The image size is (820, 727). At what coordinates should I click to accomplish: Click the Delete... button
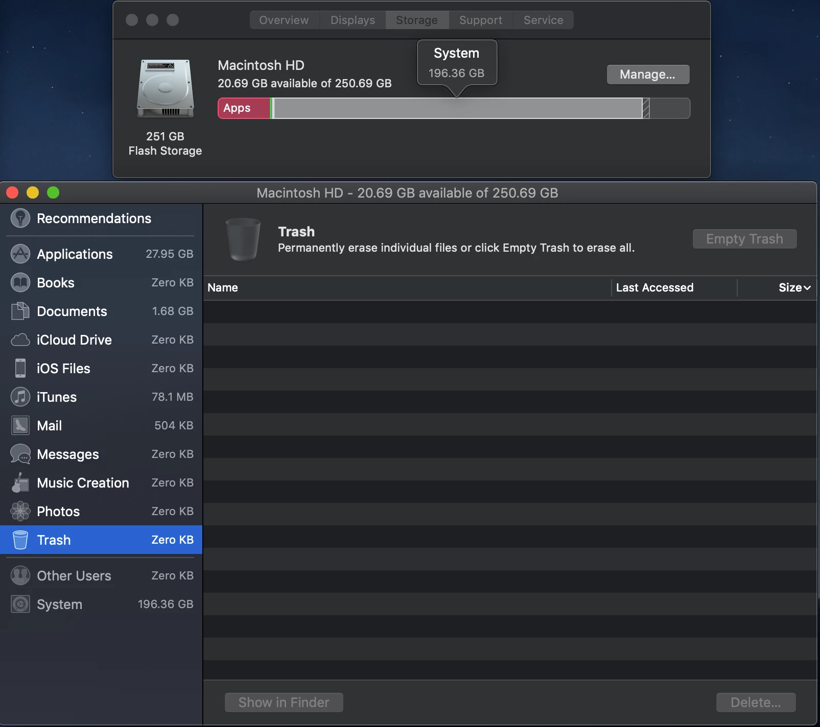tap(756, 702)
